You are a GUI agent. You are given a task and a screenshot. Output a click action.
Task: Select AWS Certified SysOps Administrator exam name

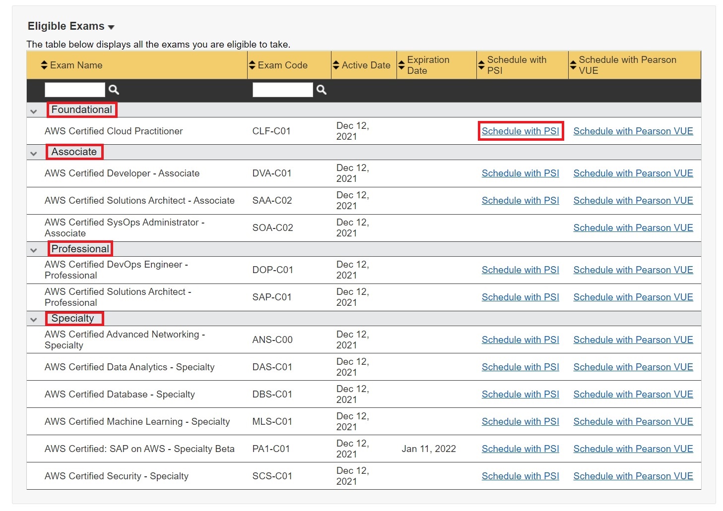click(x=125, y=227)
